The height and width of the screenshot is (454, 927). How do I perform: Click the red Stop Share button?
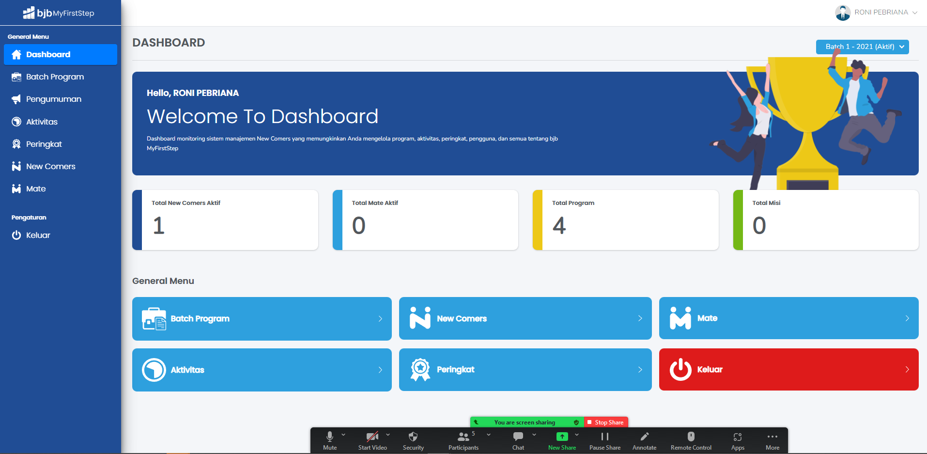pyautogui.click(x=606, y=423)
